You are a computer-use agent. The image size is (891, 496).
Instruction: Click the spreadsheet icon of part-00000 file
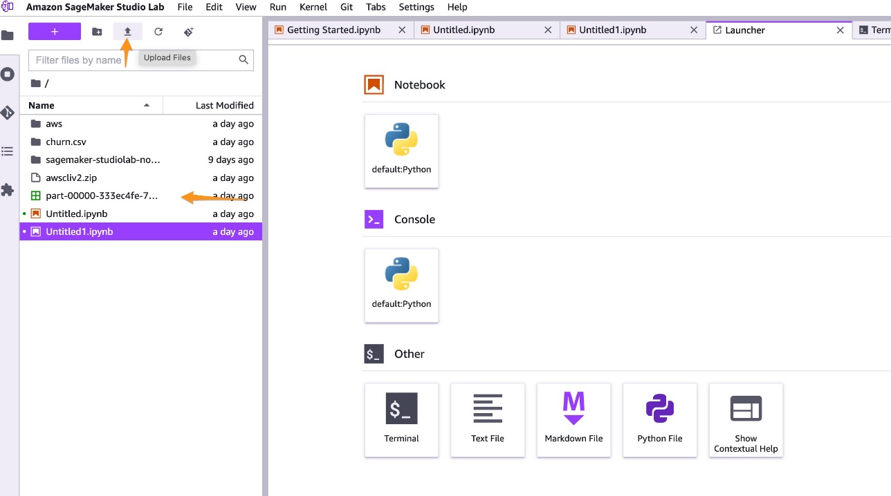(x=36, y=195)
